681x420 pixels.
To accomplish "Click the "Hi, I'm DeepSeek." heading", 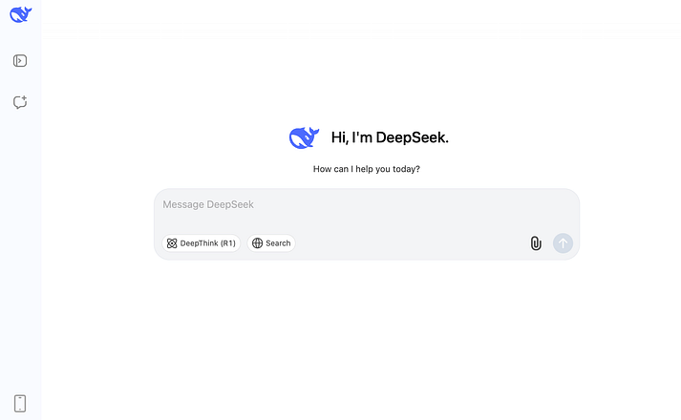I will pos(390,137).
